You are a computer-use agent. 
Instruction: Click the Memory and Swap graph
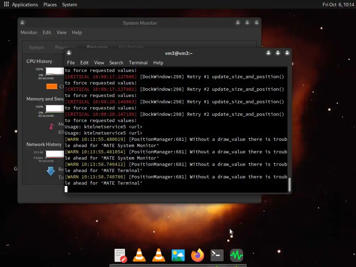(55, 109)
